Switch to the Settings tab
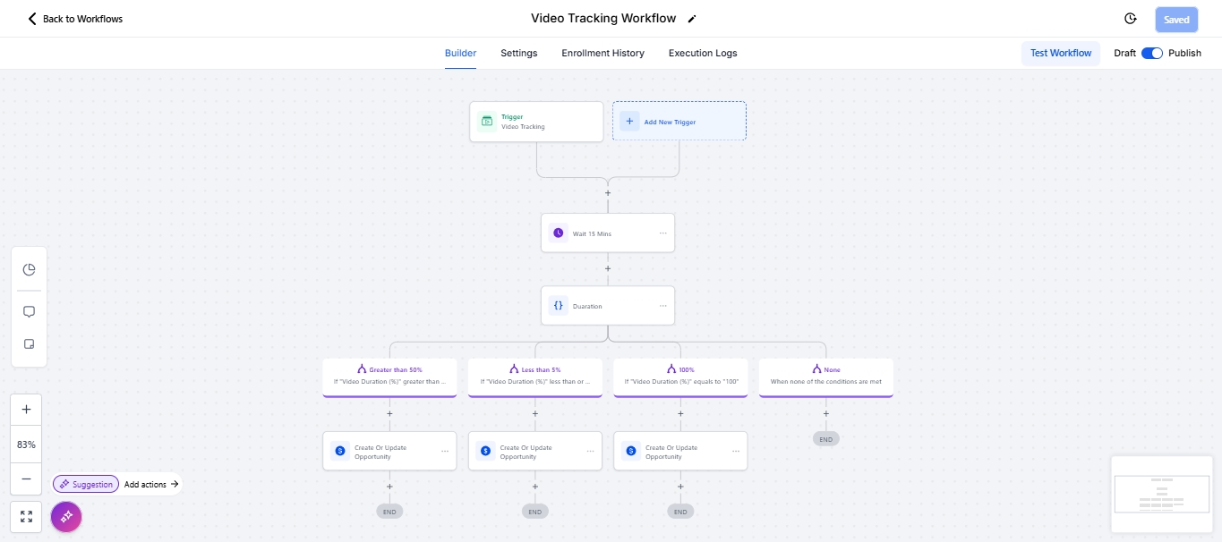1222x542 pixels. pos(519,53)
